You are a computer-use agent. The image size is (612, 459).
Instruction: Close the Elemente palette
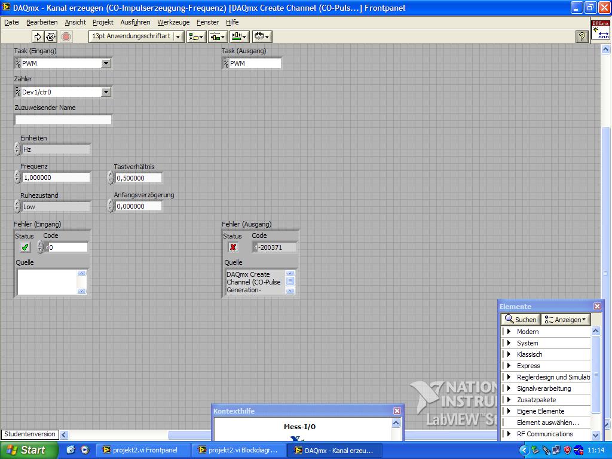click(x=597, y=307)
